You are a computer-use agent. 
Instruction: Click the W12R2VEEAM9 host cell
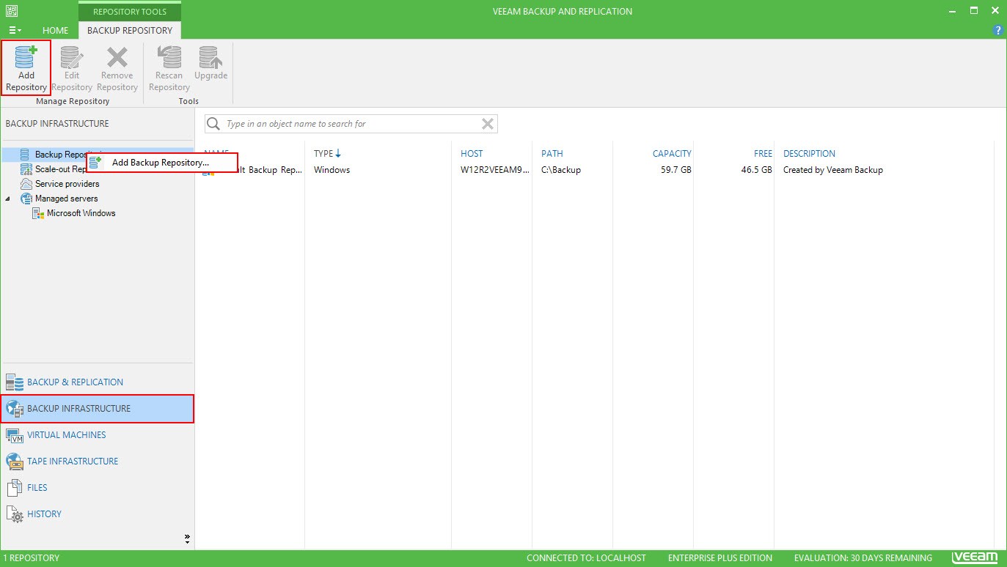[495, 170]
